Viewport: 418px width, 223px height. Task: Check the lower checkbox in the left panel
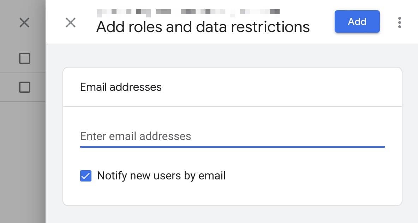(x=24, y=87)
